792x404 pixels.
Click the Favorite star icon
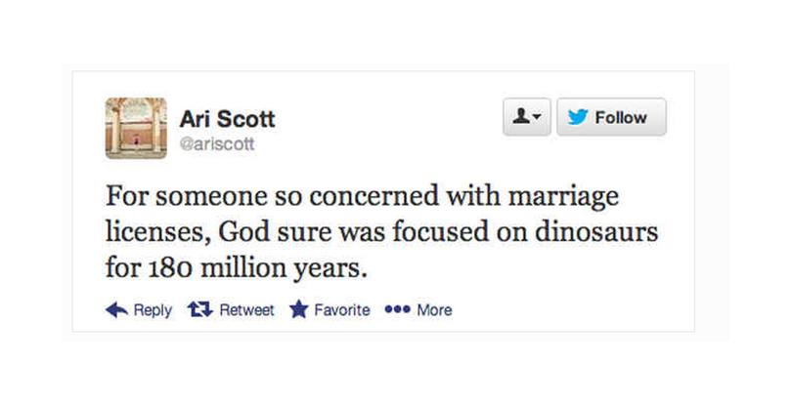click(299, 310)
